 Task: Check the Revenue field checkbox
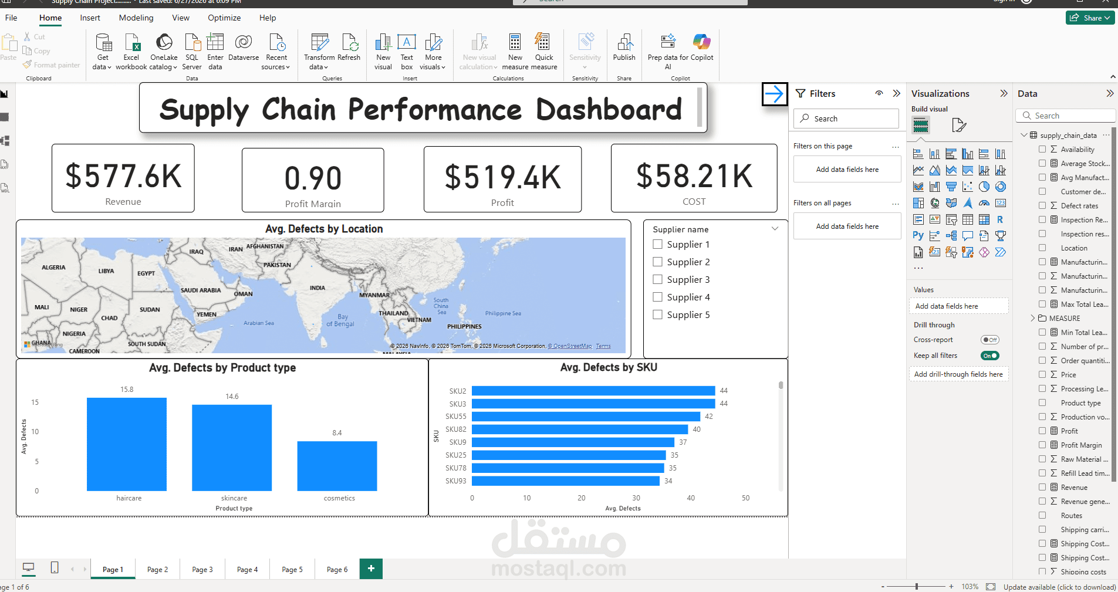click(x=1042, y=487)
